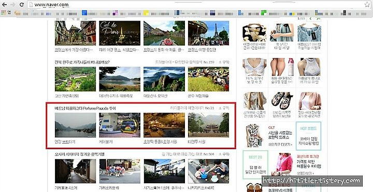Subscribe (구독) in the 오사카 골목기행 section
The width and height of the screenshot is (373, 192).
pyautogui.click(x=224, y=154)
